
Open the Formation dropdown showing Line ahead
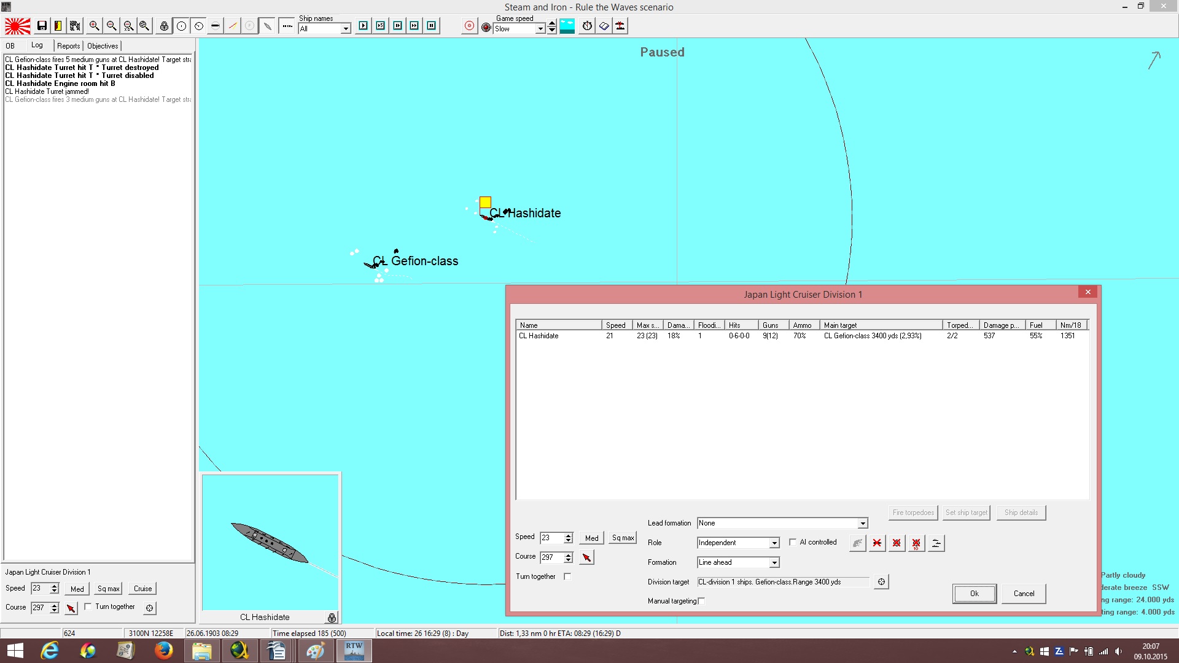tap(774, 562)
